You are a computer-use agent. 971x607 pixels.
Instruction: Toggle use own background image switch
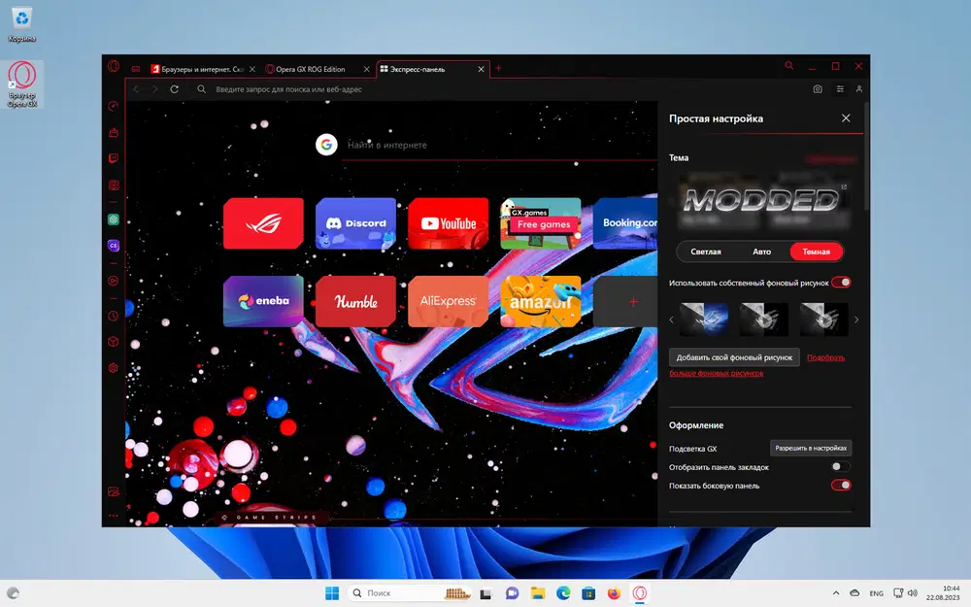(841, 283)
